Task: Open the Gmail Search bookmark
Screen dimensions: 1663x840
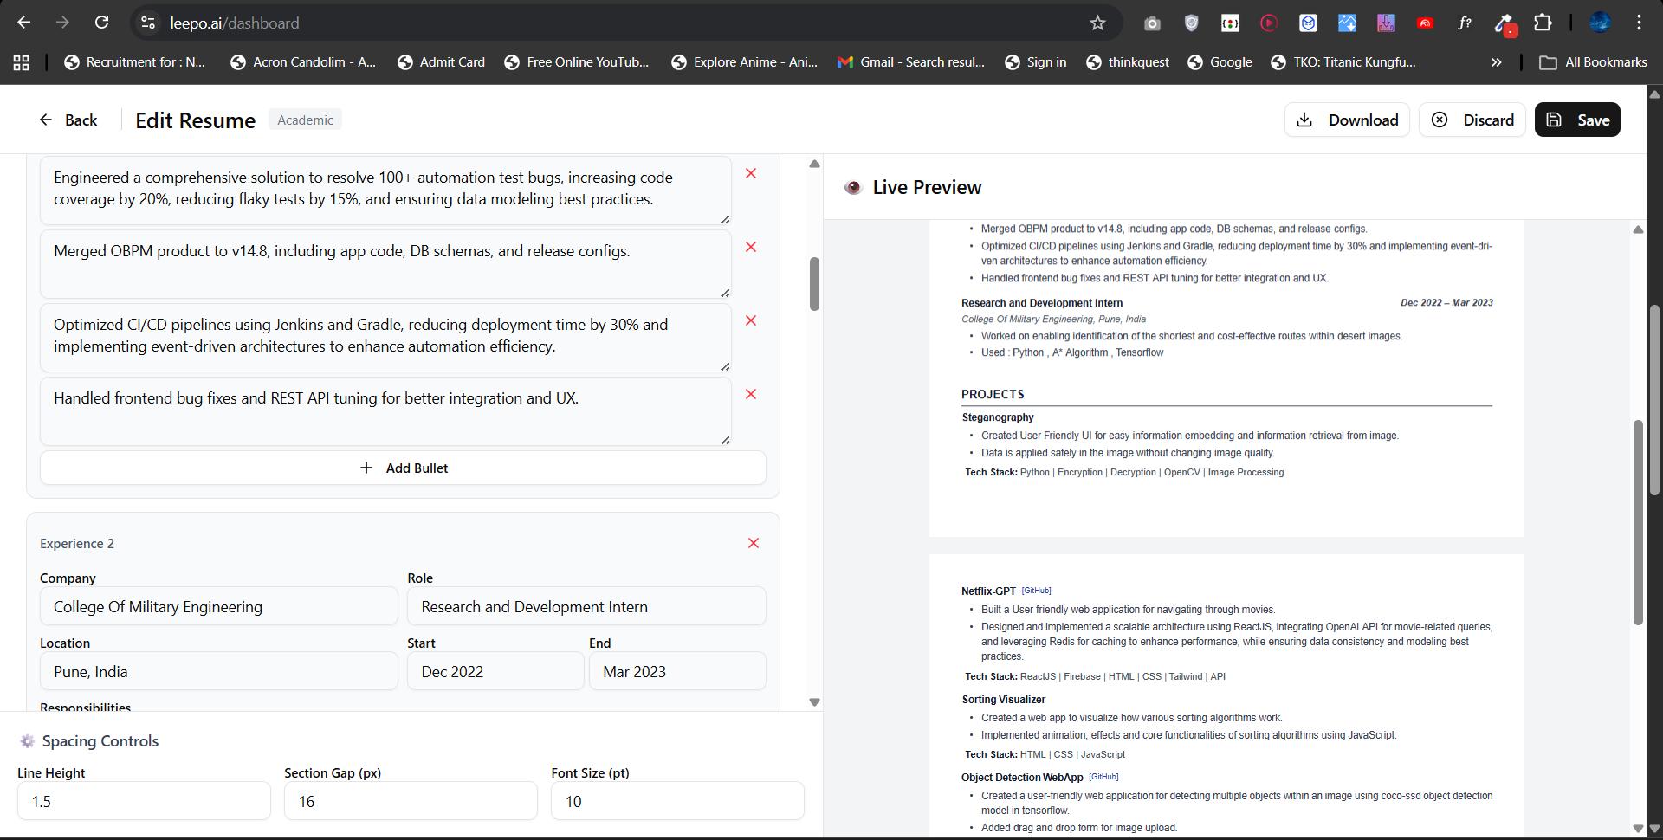Action: (910, 61)
